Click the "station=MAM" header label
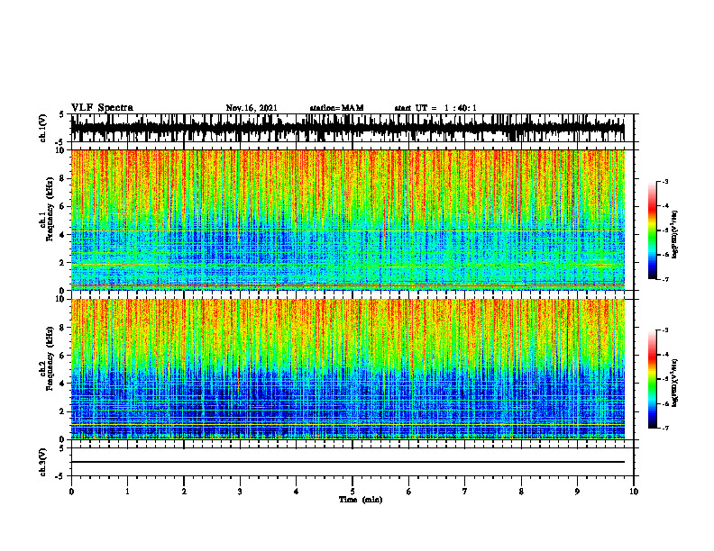The image size is (714, 551). click(336, 108)
